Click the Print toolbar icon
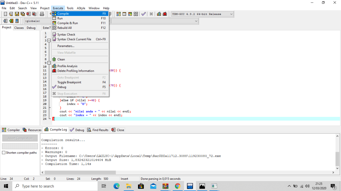The height and width of the screenshot is (191, 341). pos(42,14)
